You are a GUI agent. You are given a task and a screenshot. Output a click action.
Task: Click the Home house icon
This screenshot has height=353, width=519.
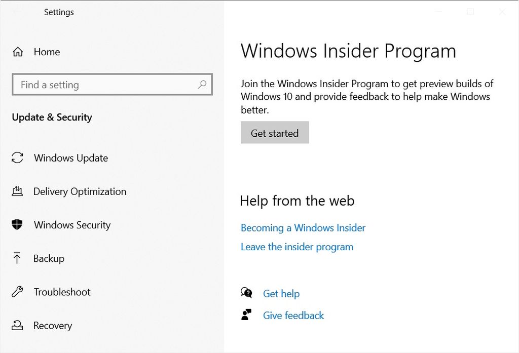pyautogui.click(x=18, y=52)
